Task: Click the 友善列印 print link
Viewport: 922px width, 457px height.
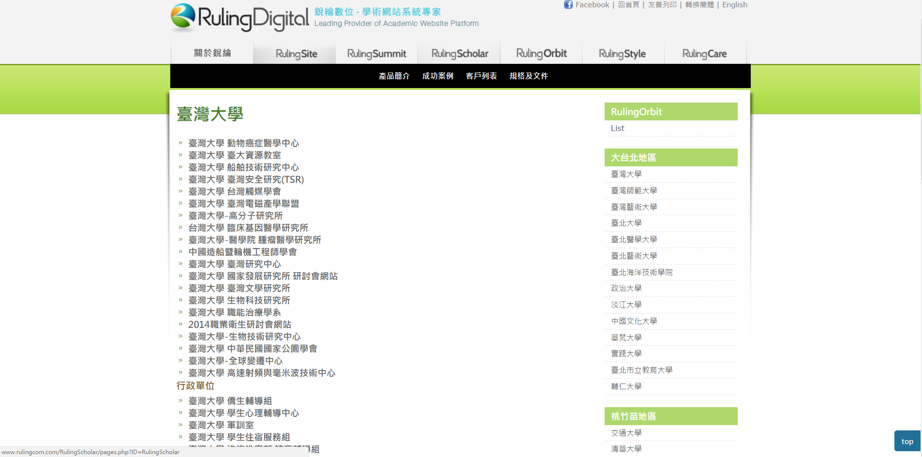Action: pyautogui.click(x=662, y=5)
